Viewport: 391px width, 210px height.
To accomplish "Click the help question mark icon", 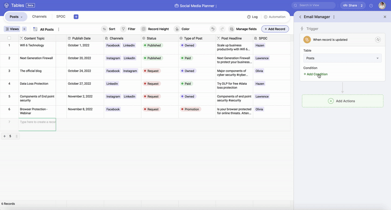I will point(371,6).
